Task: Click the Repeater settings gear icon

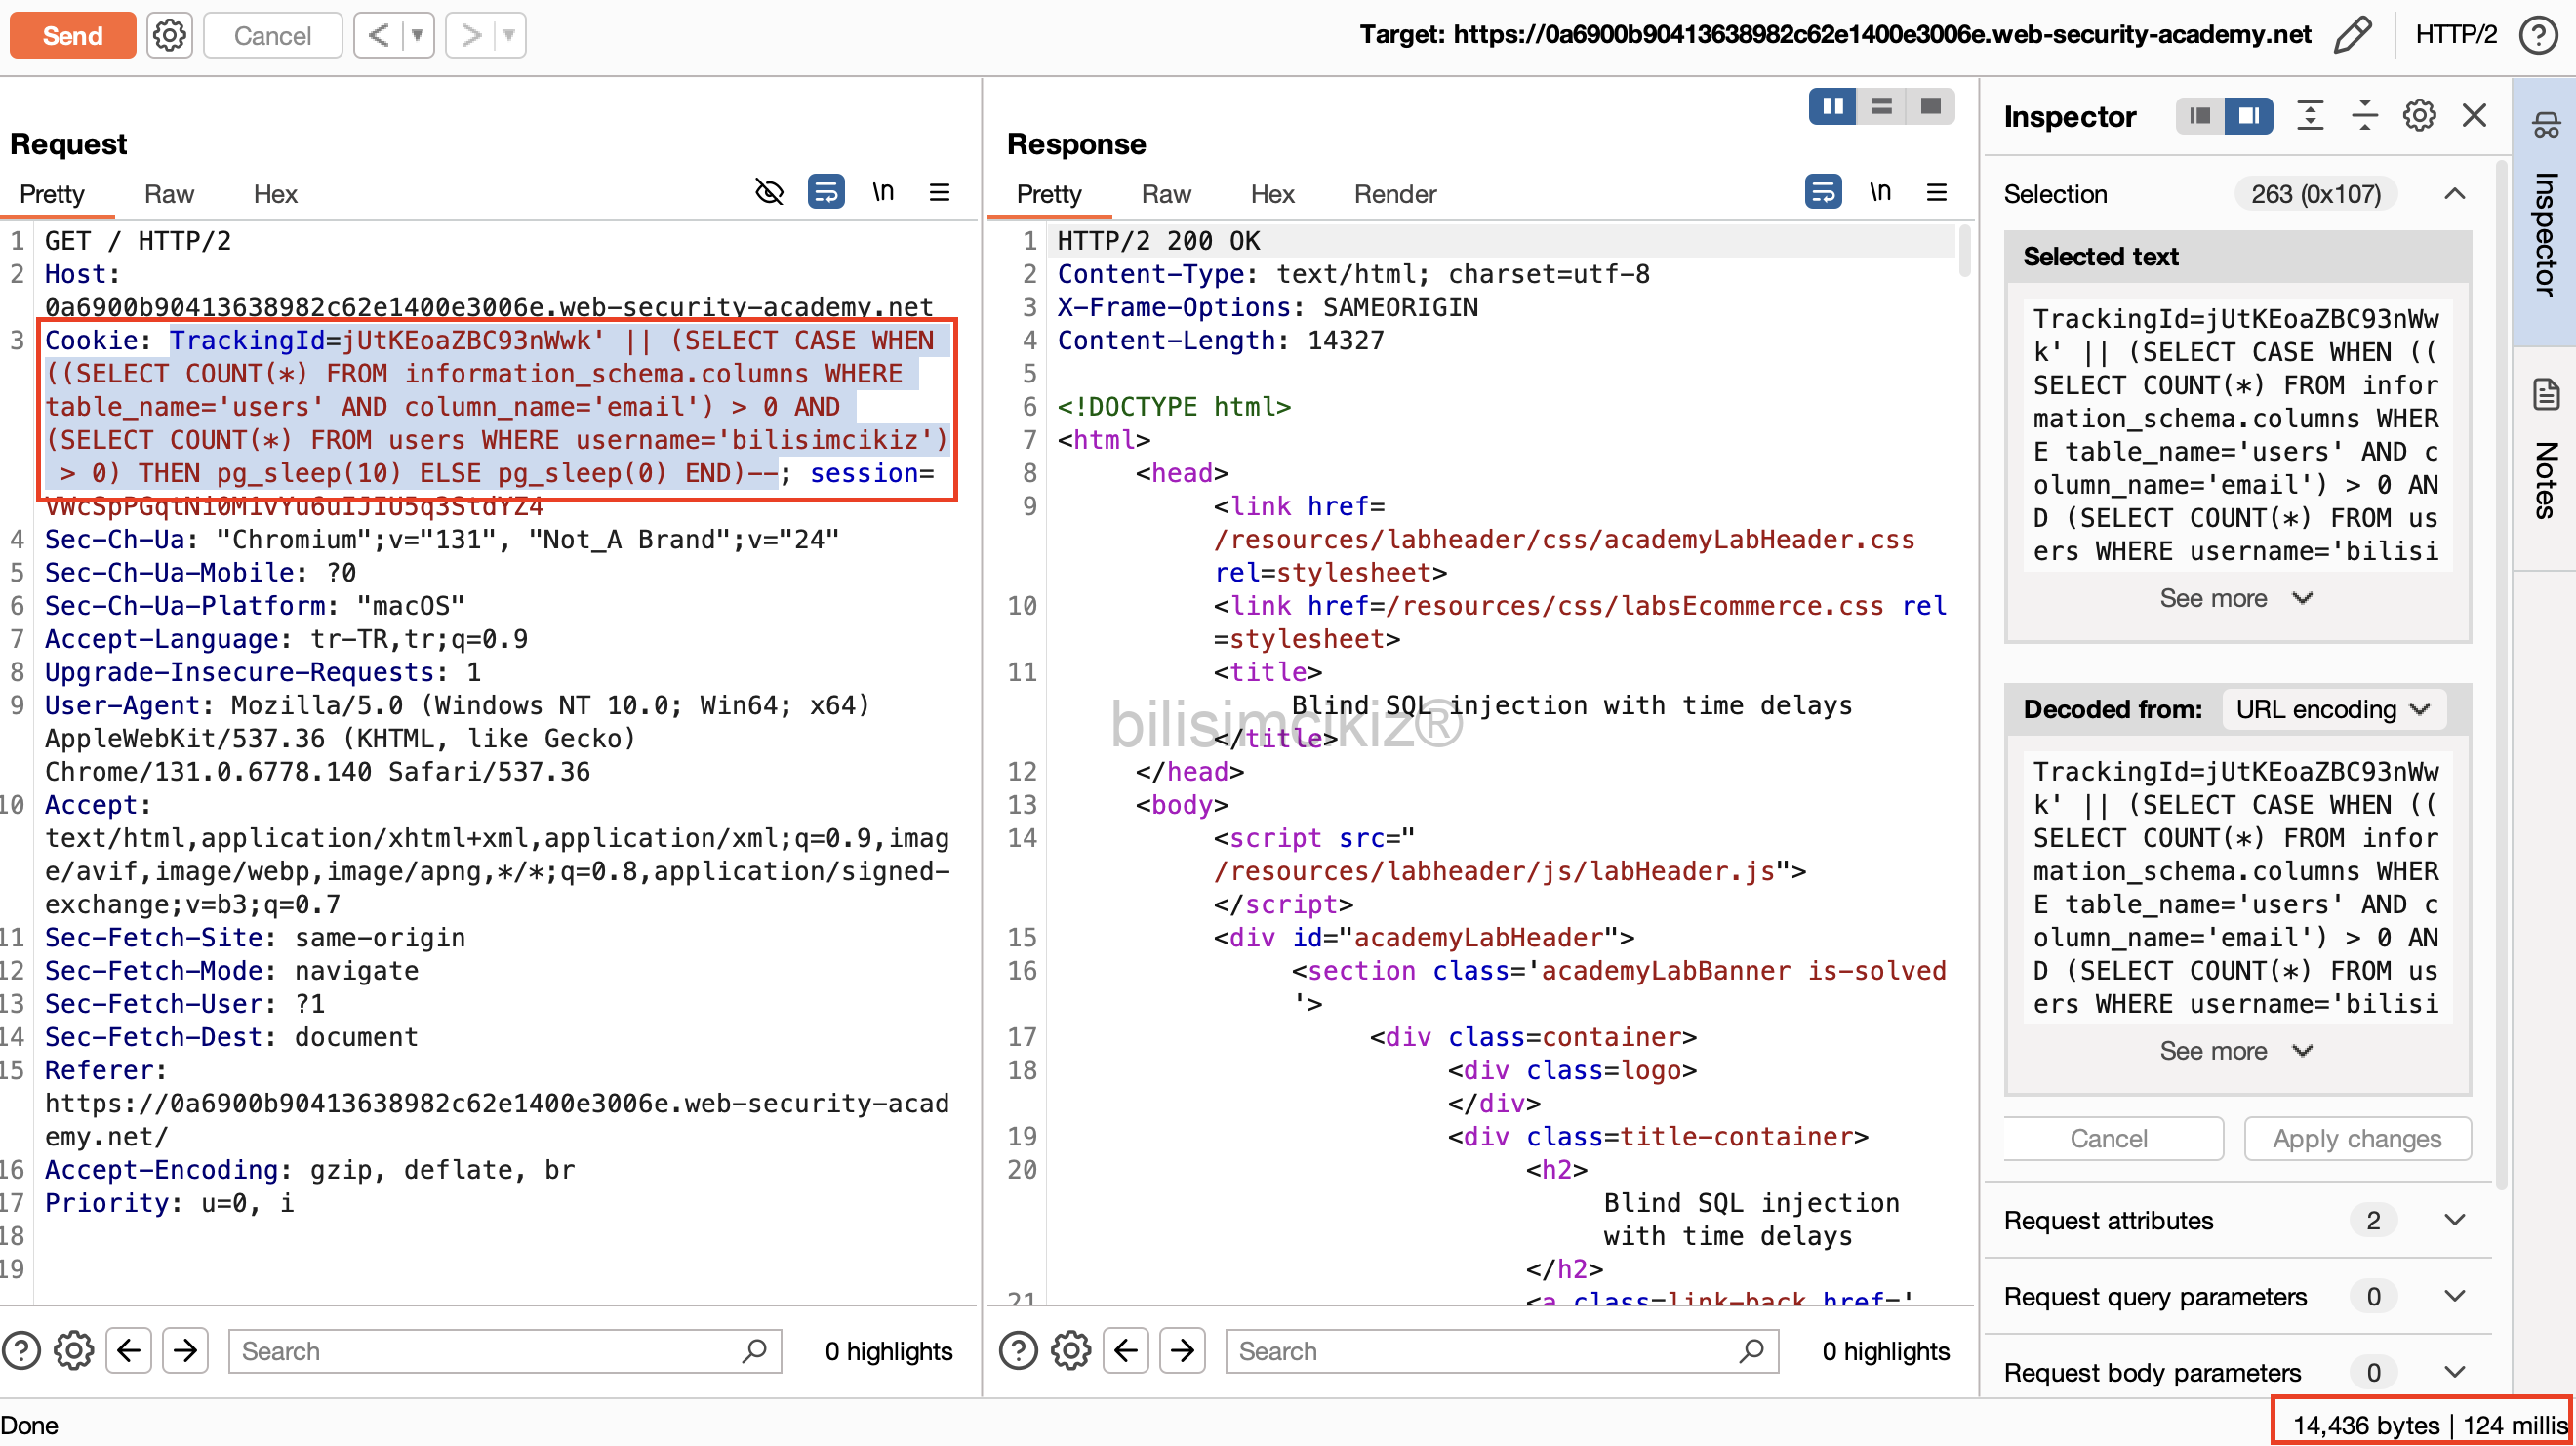Action: pos(169,36)
